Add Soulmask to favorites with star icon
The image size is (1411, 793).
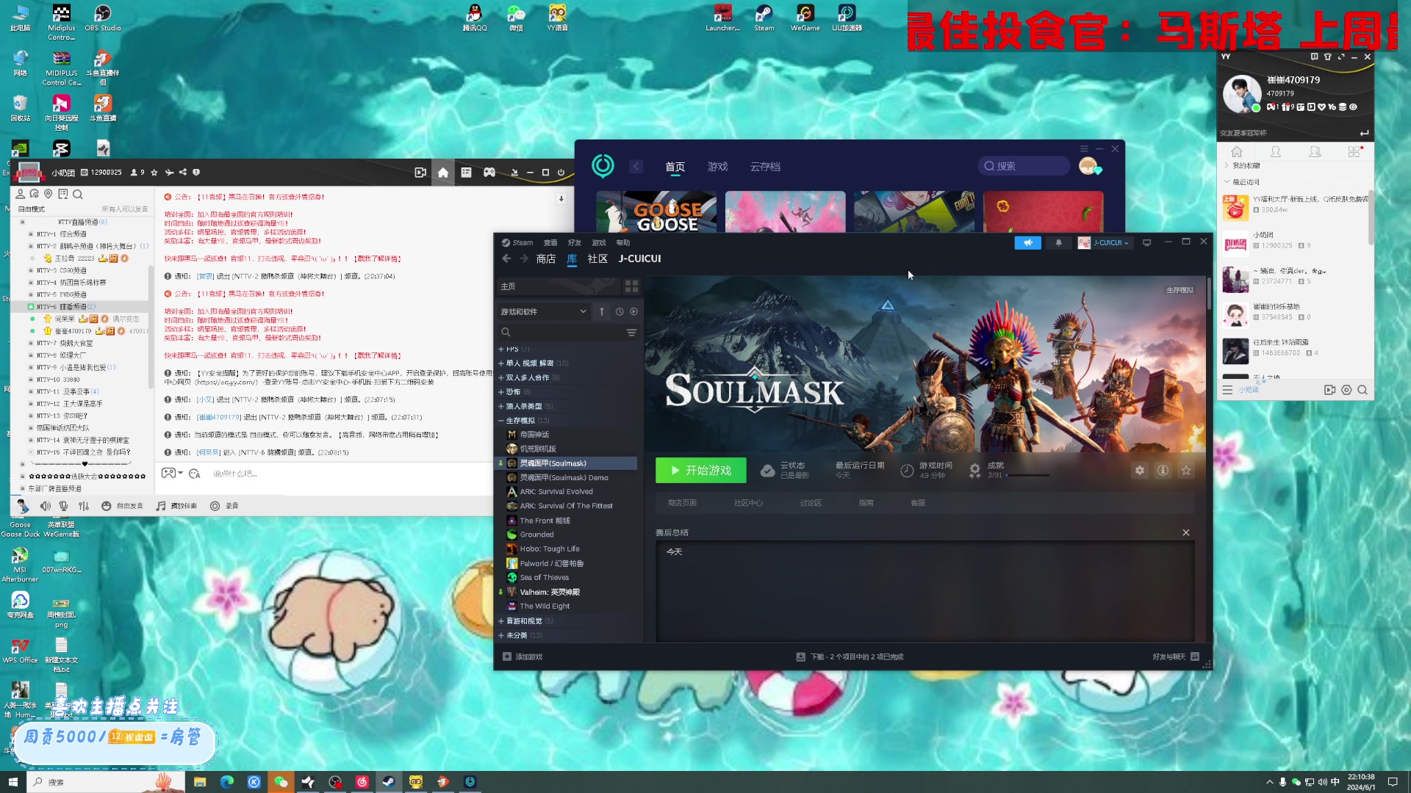(x=1186, y=471)
